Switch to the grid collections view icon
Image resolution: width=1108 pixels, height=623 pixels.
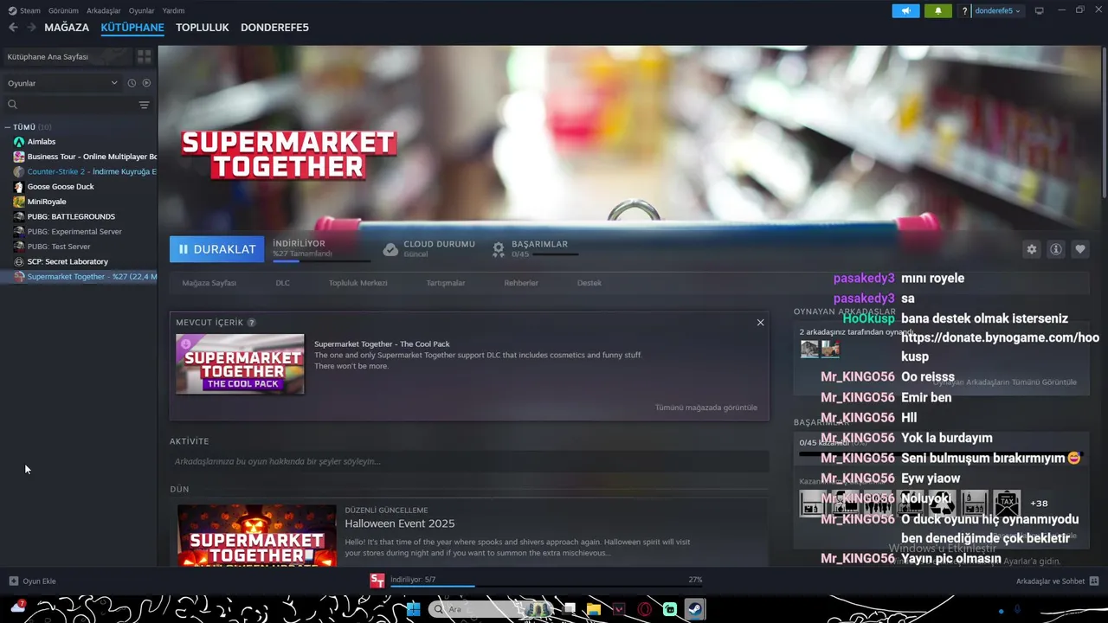145,56
